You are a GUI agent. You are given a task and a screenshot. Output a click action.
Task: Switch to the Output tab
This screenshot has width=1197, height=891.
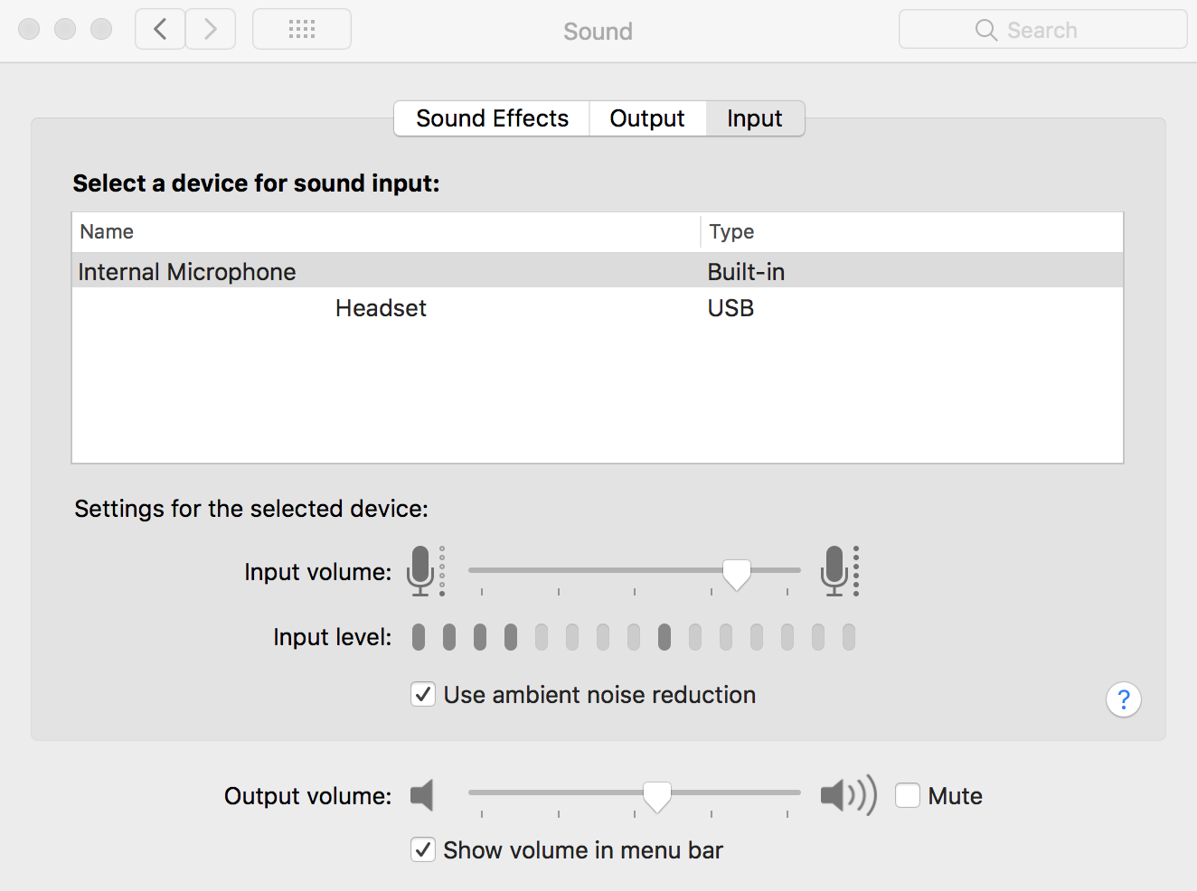(647, 118)
